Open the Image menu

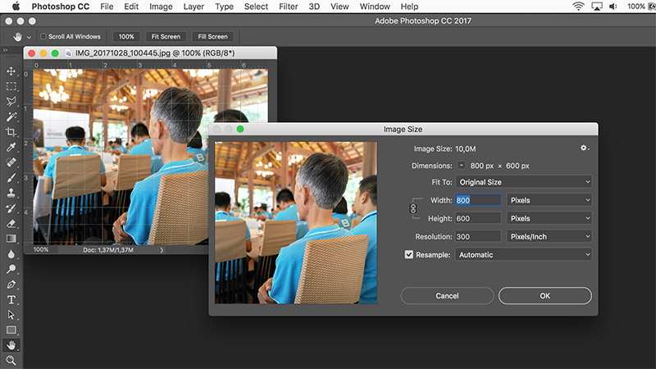[161, 7]
